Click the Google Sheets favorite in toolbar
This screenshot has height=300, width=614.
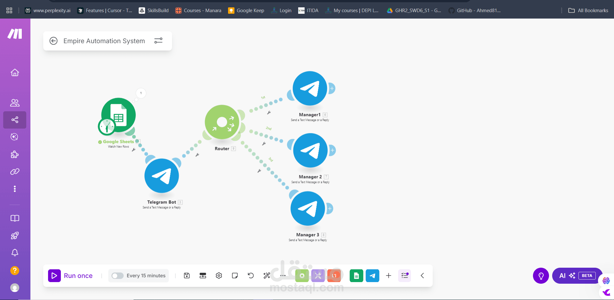[356, 276]
